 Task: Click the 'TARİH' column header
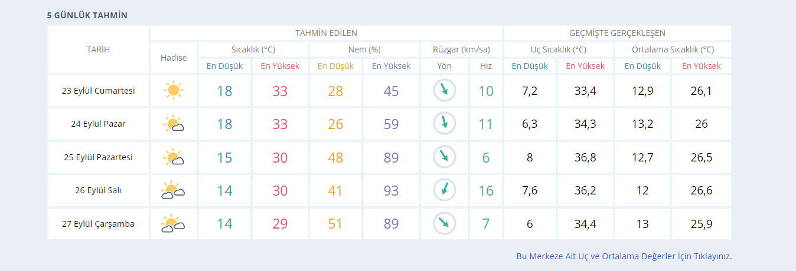coord(98,49)
